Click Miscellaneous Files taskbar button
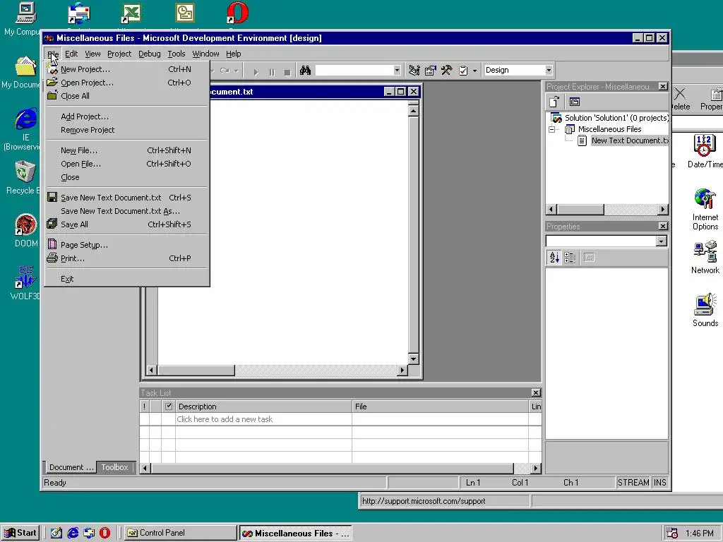The image size is (723, 542). 296,534
